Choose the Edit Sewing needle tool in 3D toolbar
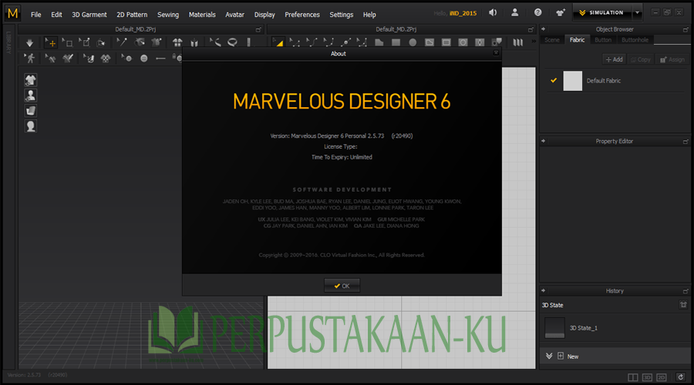 121,42
